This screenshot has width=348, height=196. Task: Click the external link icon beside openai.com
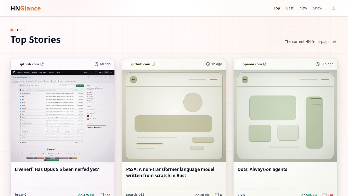pyautogui.click(x=265, y=64)
